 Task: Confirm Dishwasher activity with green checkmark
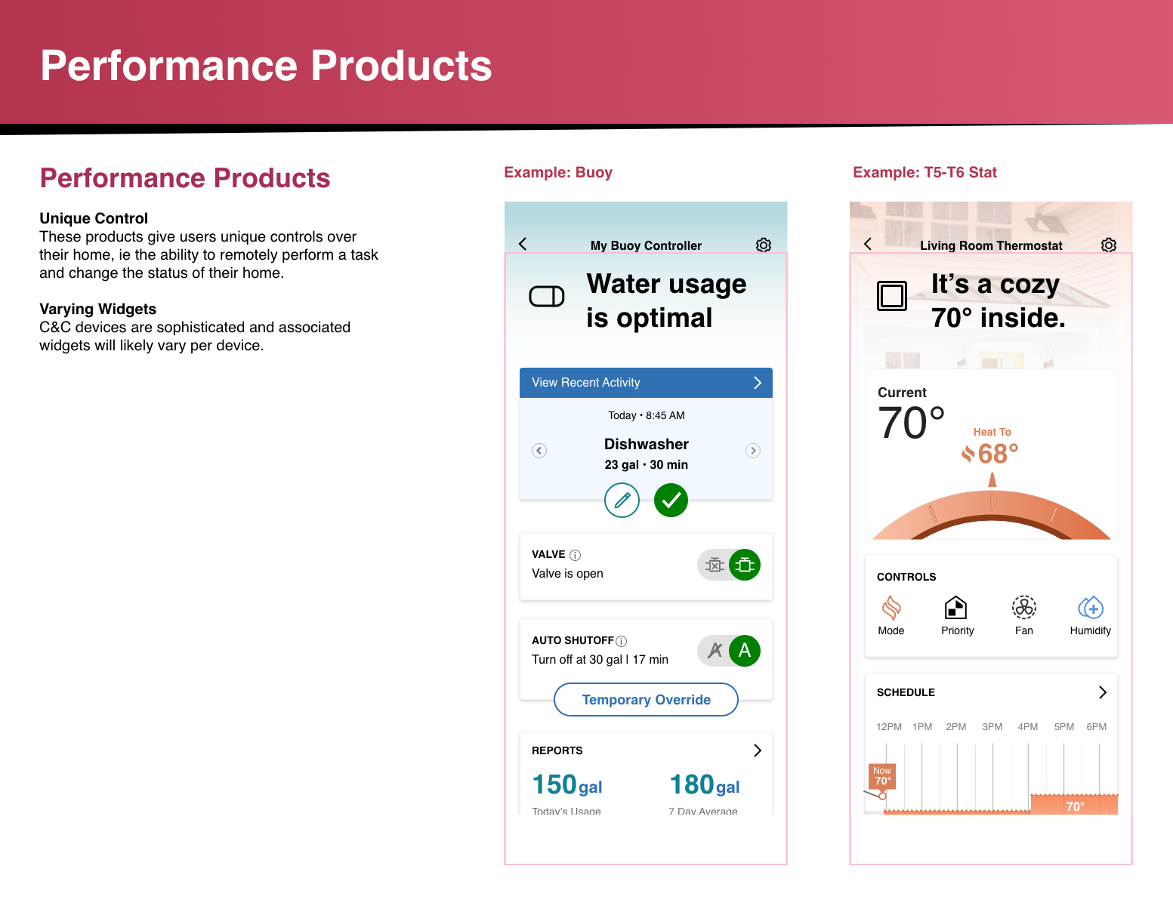(671, 500)
